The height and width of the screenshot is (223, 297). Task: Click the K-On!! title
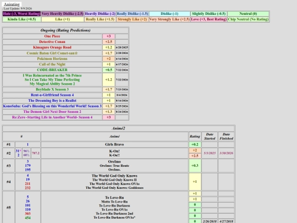(114, 155)
